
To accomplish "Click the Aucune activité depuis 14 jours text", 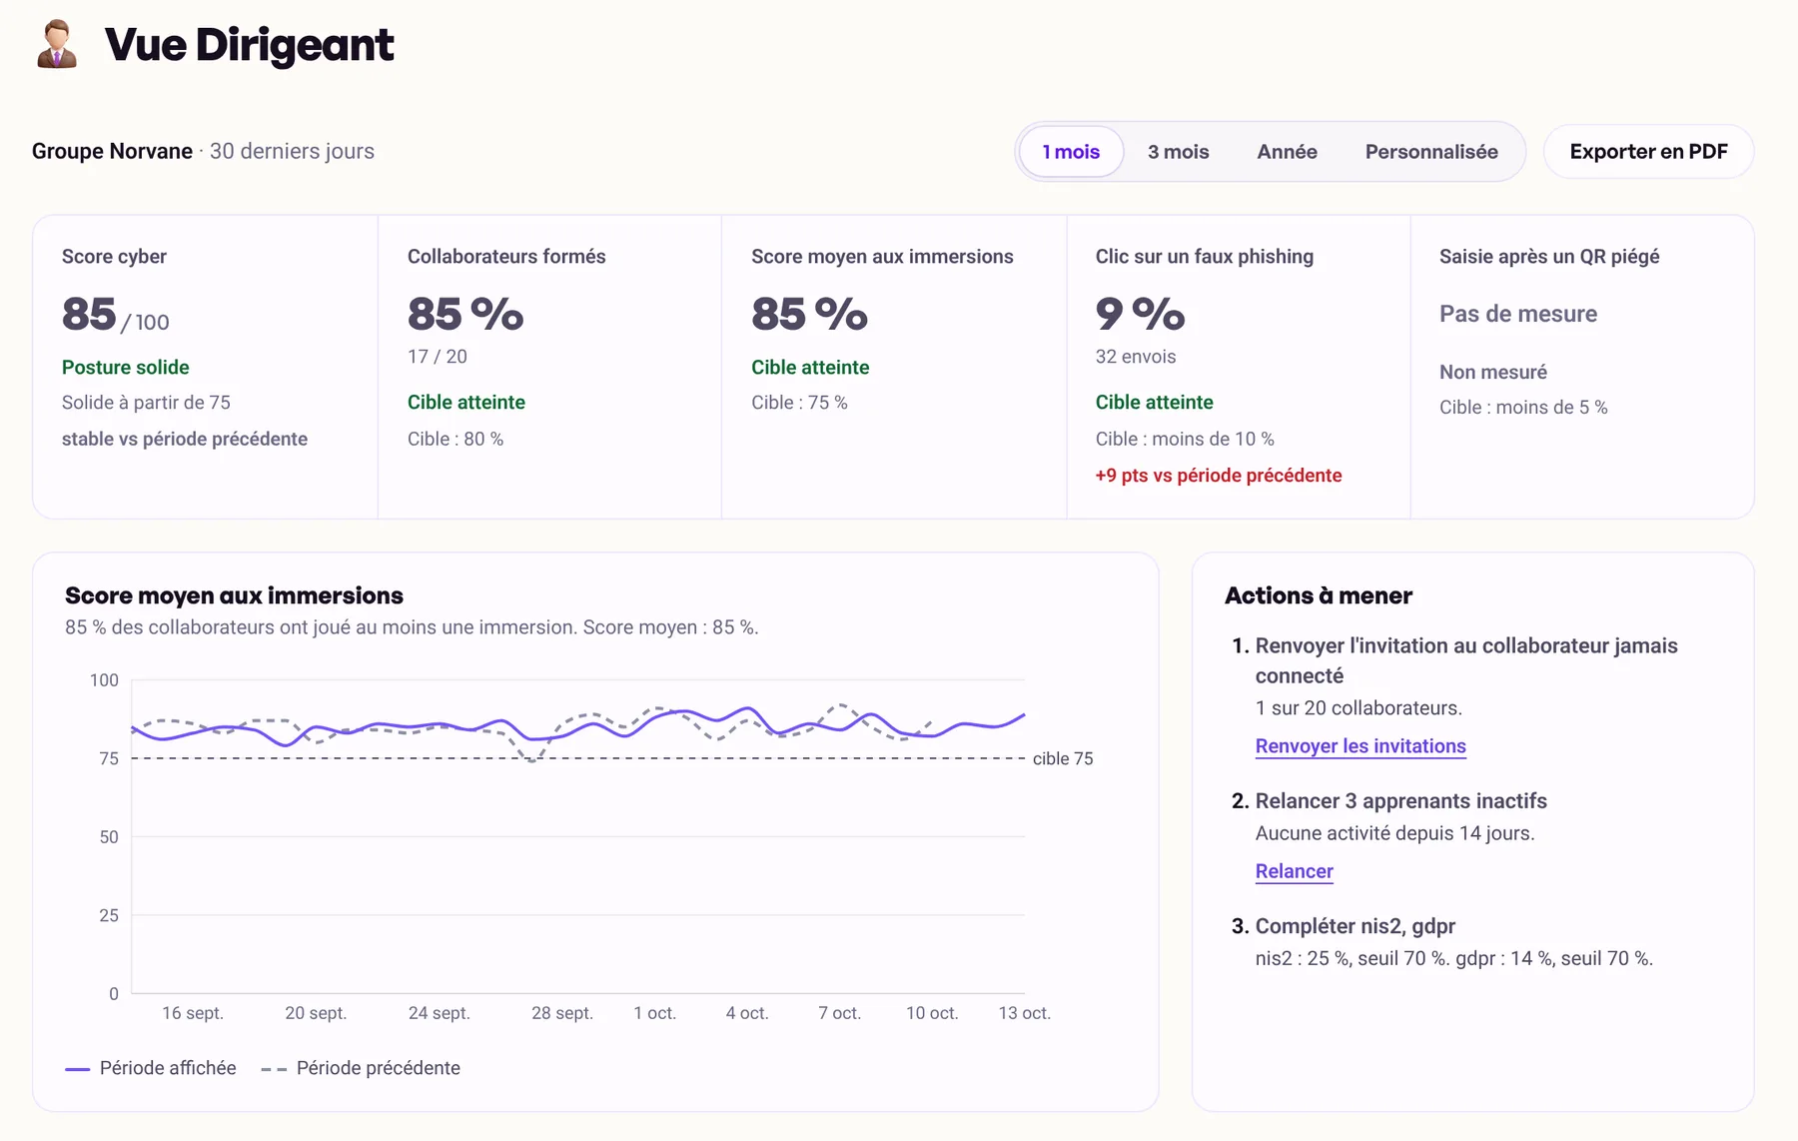I will [1394, 833].
